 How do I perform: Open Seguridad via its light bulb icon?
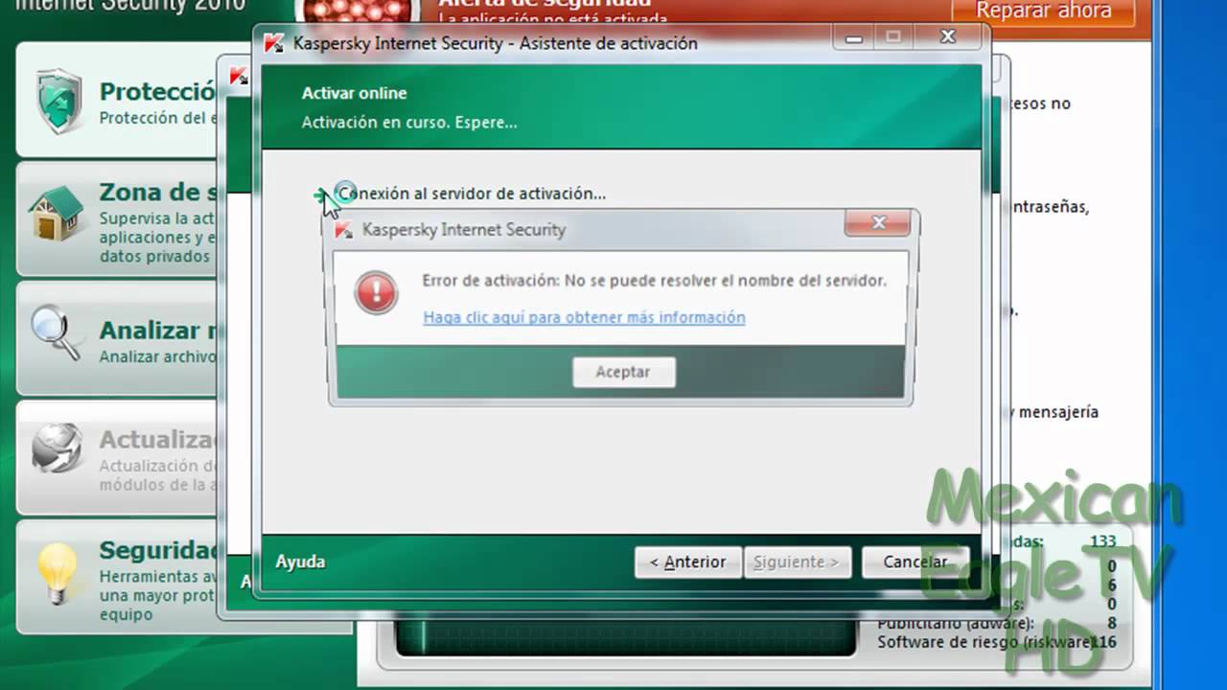coord(58,573)
